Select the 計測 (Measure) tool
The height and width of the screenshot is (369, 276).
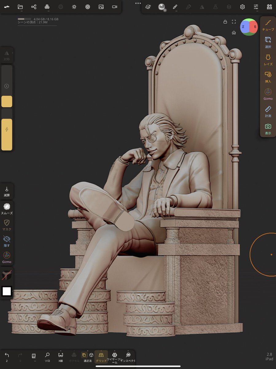(268, 112)
